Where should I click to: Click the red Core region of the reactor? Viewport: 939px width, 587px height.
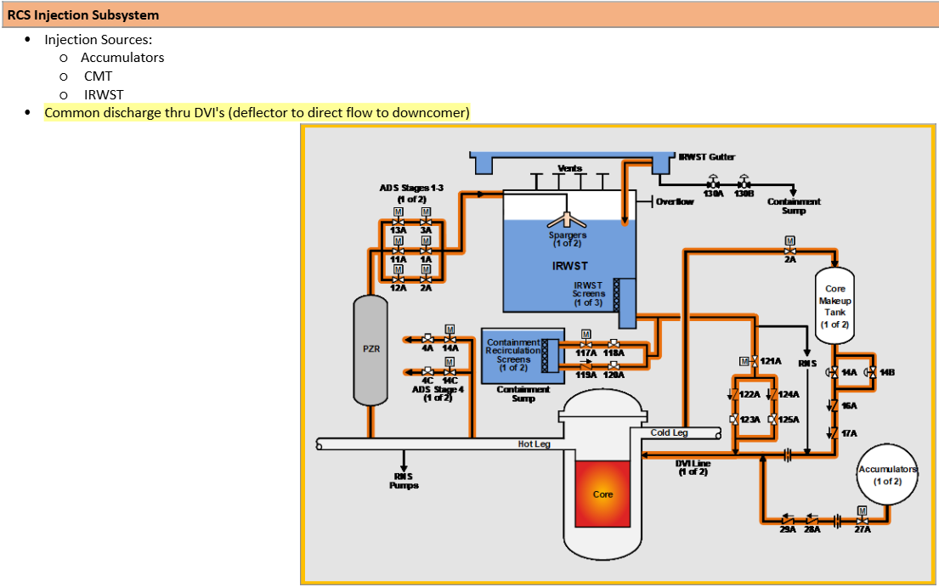pyautogui.click(x=602, y=494)
